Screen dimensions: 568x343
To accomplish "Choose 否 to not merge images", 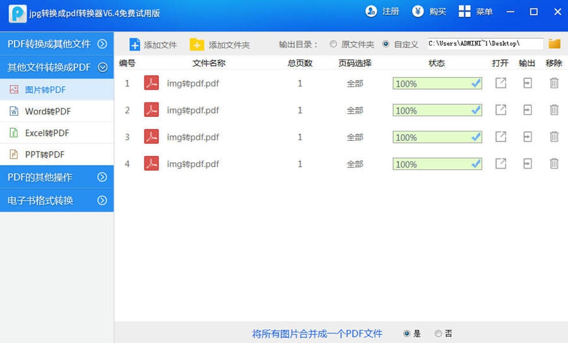I will coord(438,334).
